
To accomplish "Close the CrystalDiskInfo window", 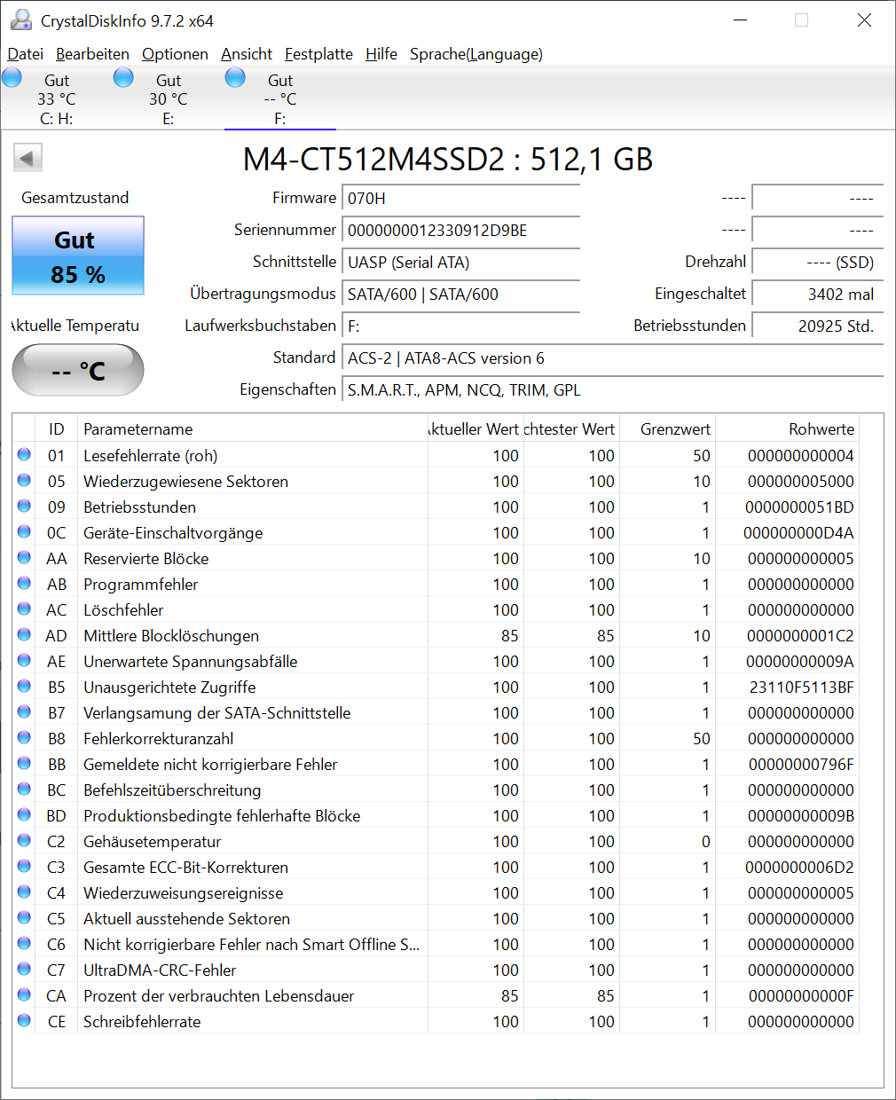I will pyautogui.click(x=864, y=20).
